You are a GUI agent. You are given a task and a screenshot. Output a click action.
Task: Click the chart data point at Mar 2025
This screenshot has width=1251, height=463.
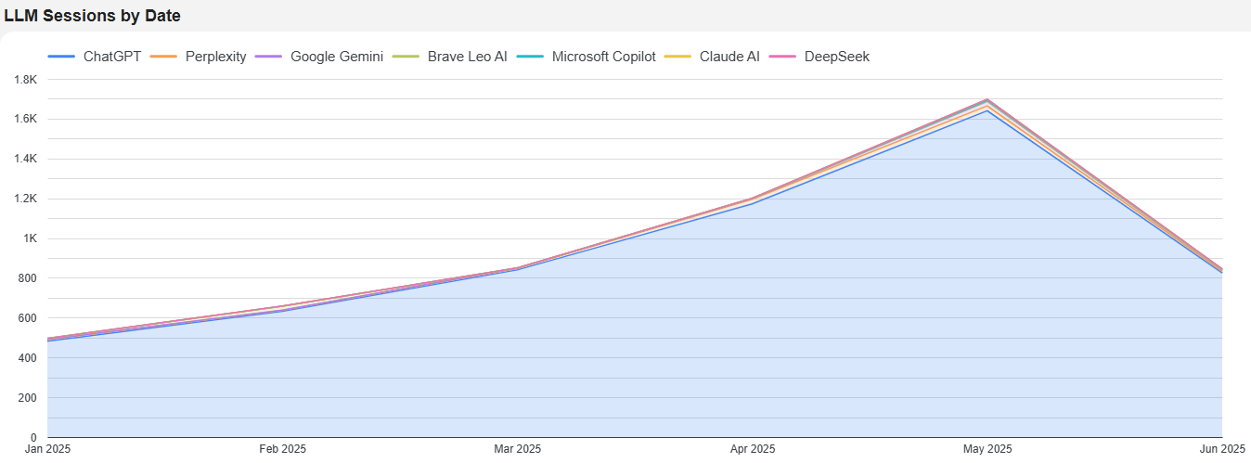[517, 268]
